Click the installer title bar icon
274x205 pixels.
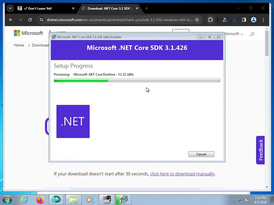click(x=54, y=37)
